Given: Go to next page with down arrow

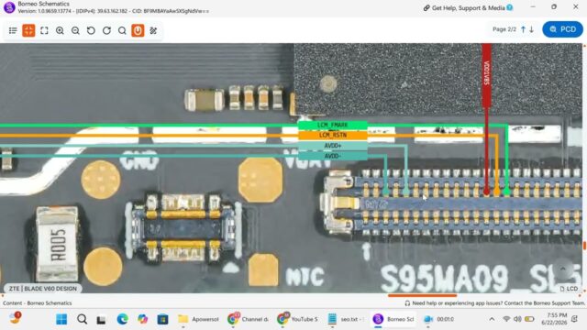Looking at the screenshot, I should (x=532, y=29).
